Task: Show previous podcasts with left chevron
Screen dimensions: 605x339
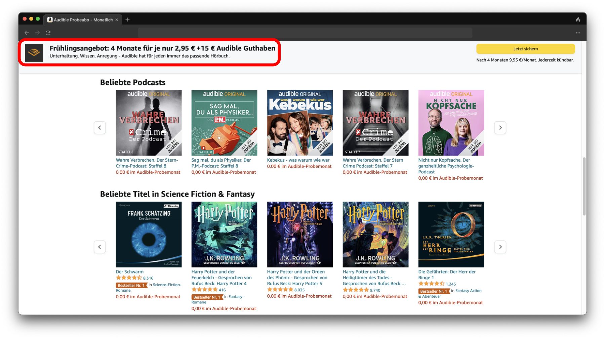Action: [x=99, y=128]
